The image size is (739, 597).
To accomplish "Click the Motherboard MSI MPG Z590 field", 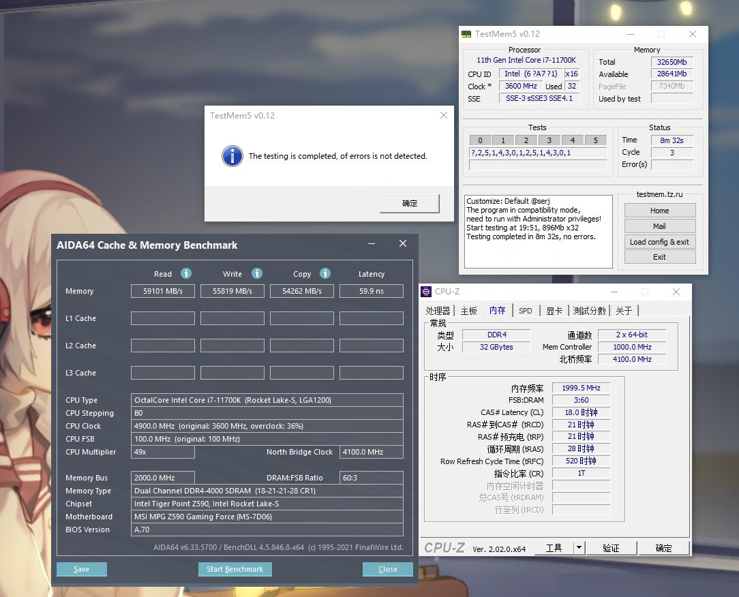I will point(267,517).
